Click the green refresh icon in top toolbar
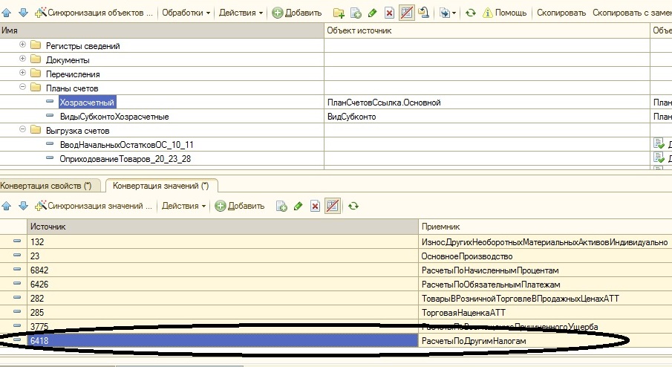Image resolution: width=672 pixels, height=367 pixels. tap(470, 13)
